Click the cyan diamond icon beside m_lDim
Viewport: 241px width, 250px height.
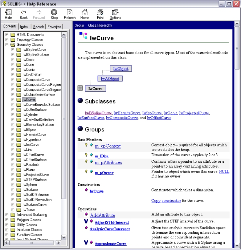coord(91,155)
